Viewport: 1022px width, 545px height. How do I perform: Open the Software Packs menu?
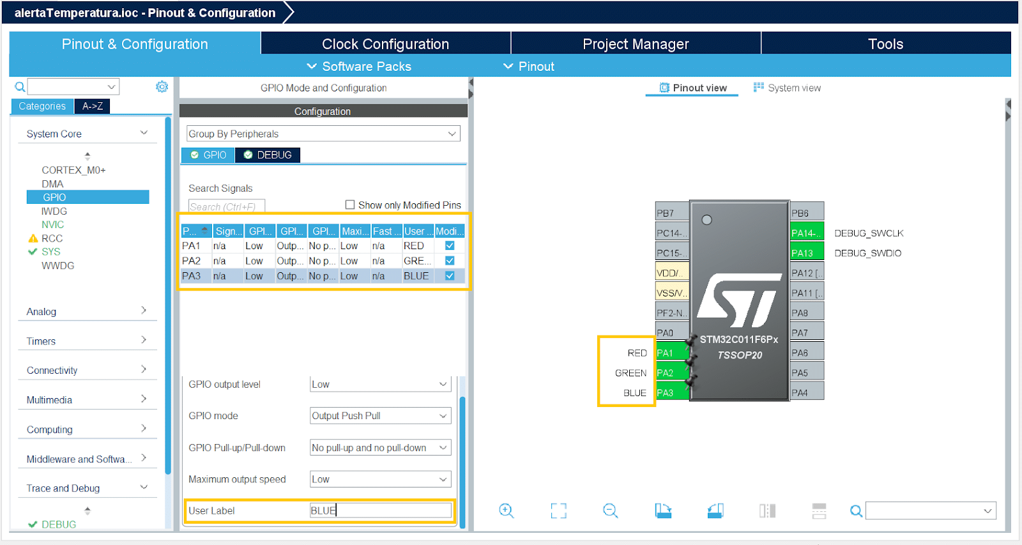(x=359, y=66)
